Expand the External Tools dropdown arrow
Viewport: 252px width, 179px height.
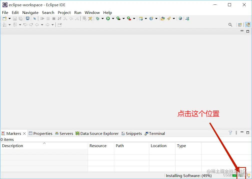click(x=134, y=19)
